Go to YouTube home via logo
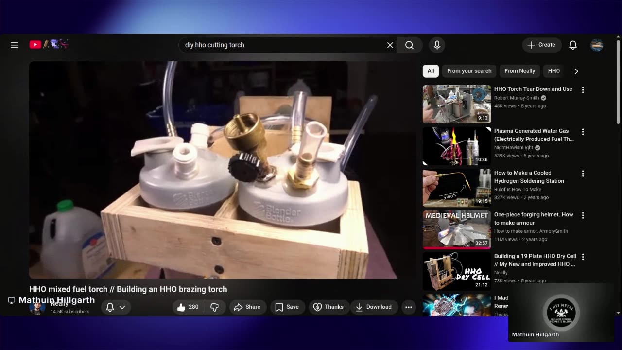 pyautogui.click(x=49, y=45)
